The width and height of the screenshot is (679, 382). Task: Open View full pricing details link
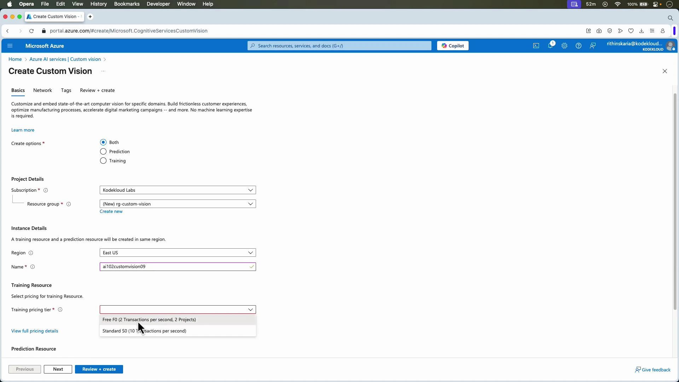(x=35, y=331)
